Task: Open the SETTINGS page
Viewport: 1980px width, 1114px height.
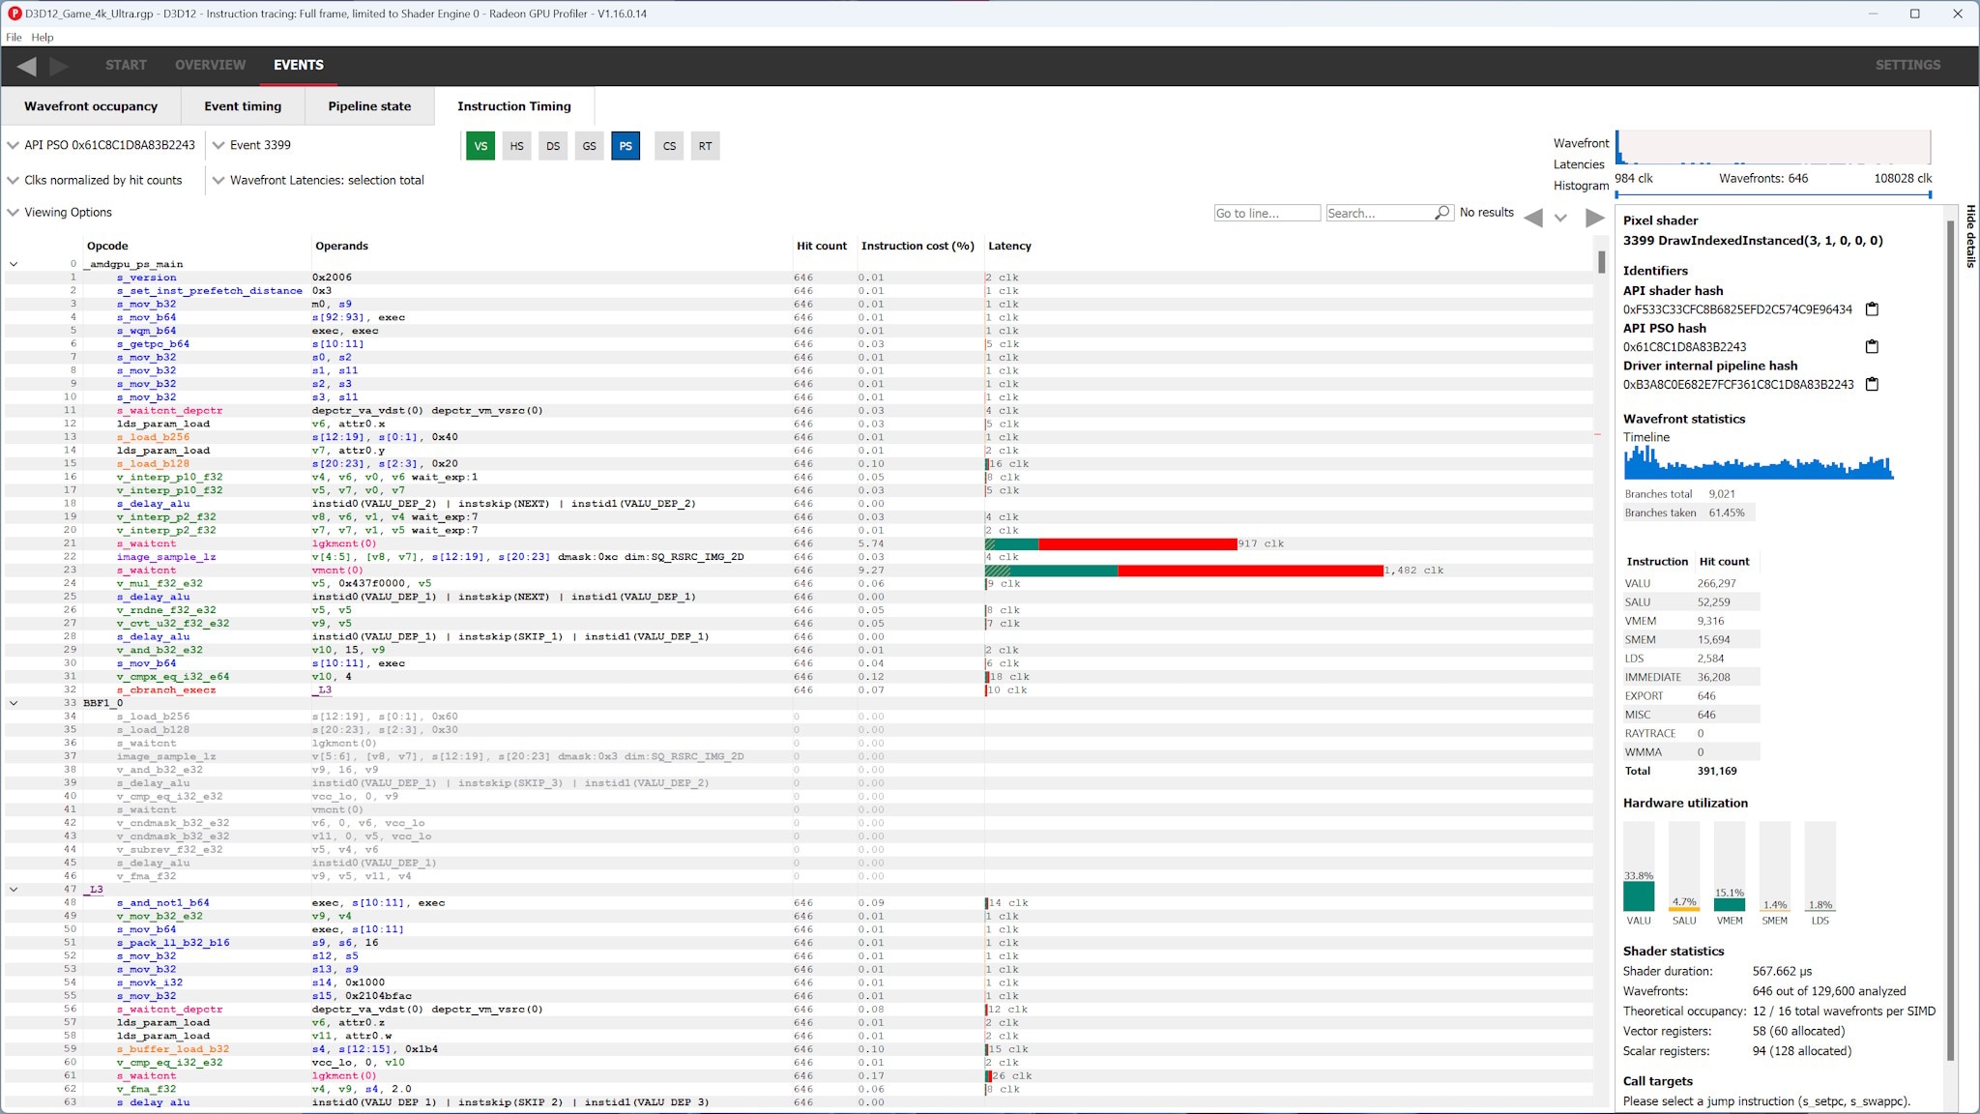Action: (x=1907, y=65)
